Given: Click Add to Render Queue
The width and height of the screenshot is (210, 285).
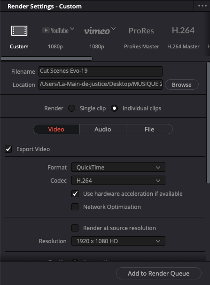Looking at the screenshot, I should point(158,273).
